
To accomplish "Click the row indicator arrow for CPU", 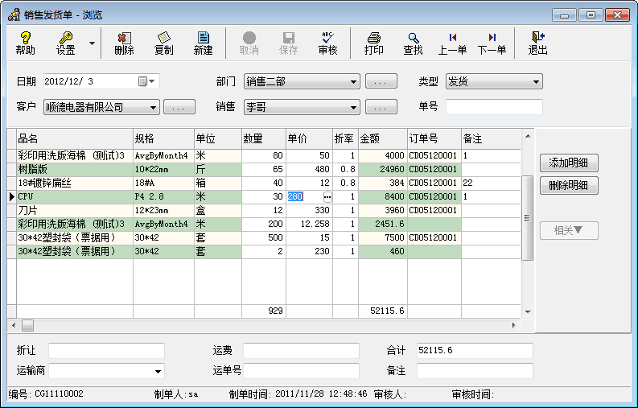I will pyautogui.click(x=12, y=197).
